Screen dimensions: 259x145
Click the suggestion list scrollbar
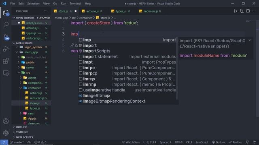coord(177,68)
